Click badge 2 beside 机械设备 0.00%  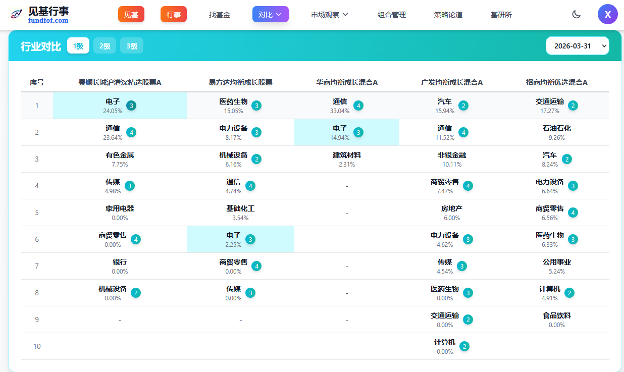click(136, 293)
